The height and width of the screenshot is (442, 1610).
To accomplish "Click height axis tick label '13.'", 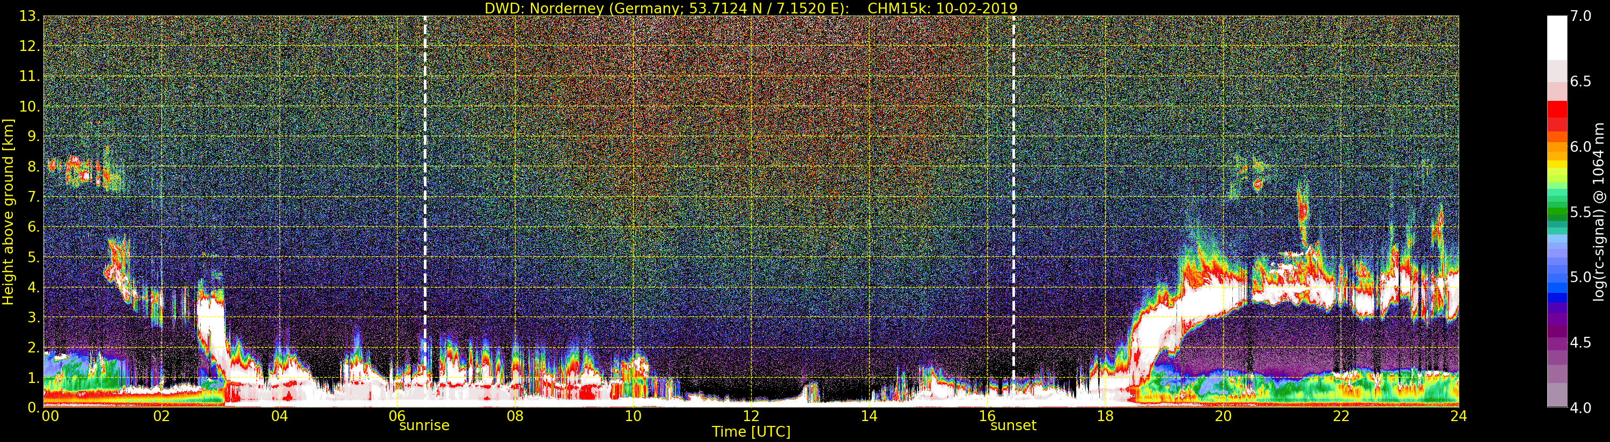I will pyautogui.click(x=30, y=16).
